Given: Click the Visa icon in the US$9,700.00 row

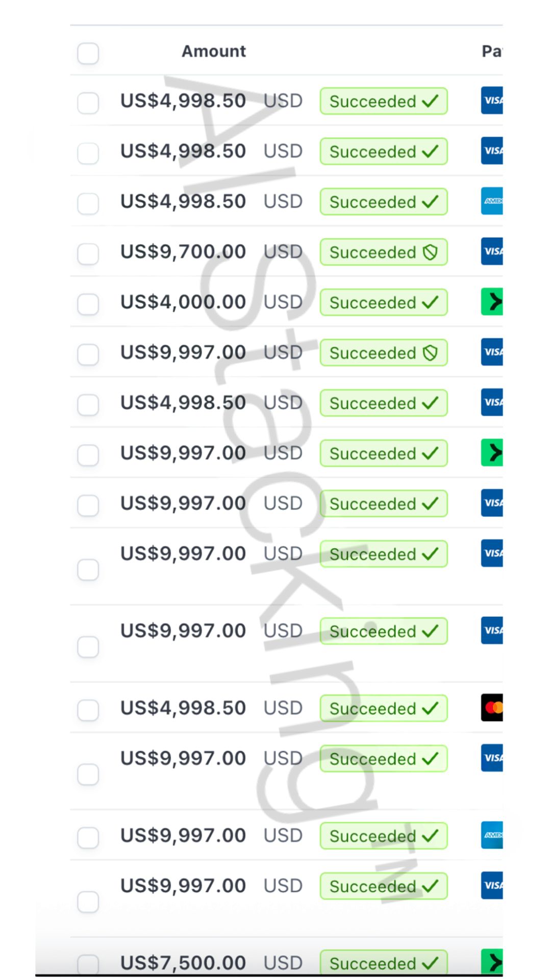Looking at the screenshot, I should (492, 251).
